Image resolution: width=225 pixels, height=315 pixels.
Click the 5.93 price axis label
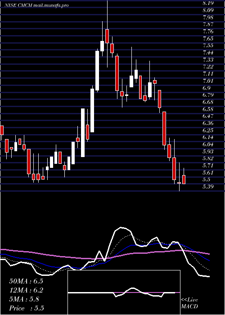point(208,151)
